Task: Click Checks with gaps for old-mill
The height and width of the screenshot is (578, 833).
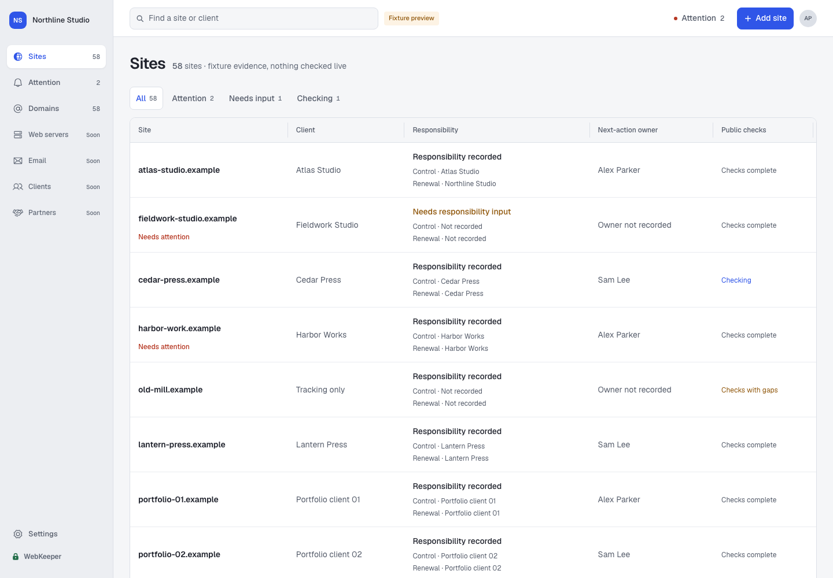Action: point(749,390)
